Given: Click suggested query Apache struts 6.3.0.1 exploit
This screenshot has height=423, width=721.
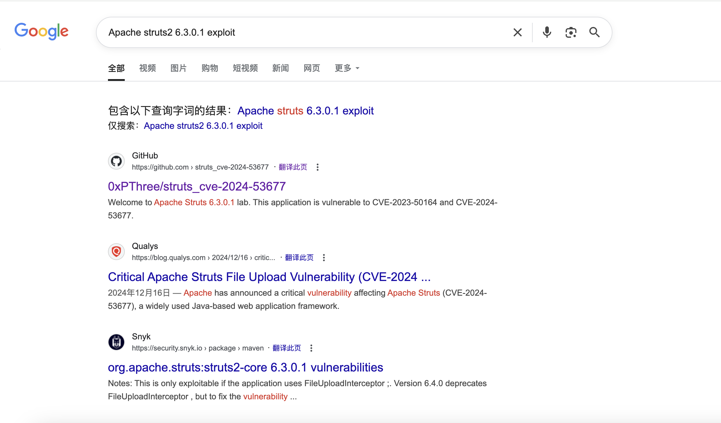Looking at the screenshot, I should 305,111.
